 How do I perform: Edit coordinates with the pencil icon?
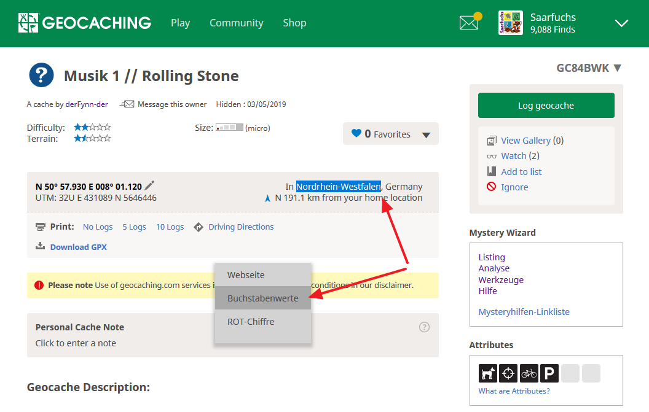tap(149, 185)
